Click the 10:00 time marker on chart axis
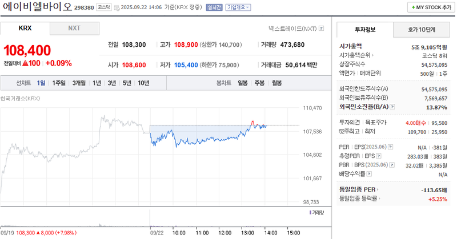 tap(179, 233)
